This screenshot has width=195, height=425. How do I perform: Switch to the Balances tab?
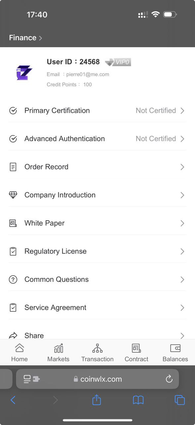175,353
